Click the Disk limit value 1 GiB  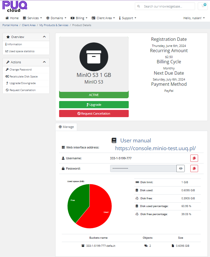pyautogui.click(x=185, y=182)
